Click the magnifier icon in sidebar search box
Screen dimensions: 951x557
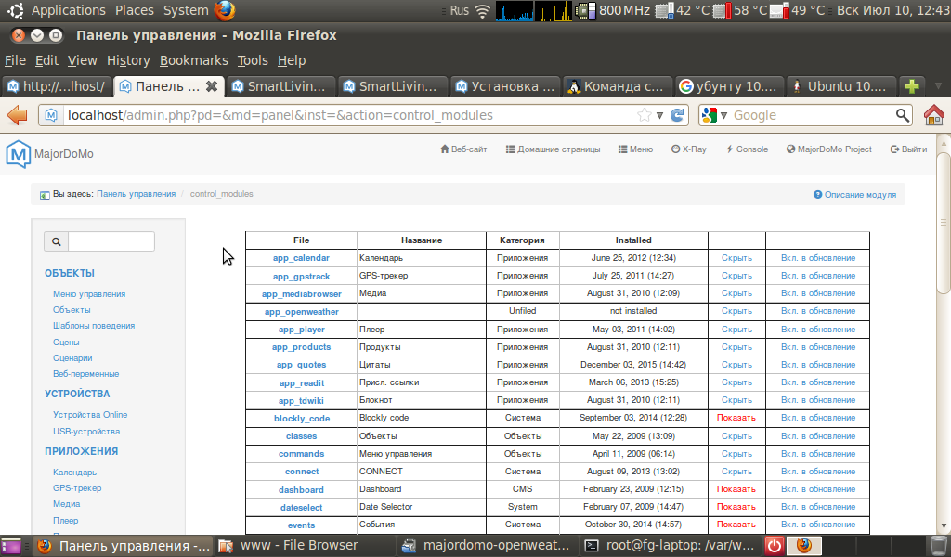[x=56, y=240]
